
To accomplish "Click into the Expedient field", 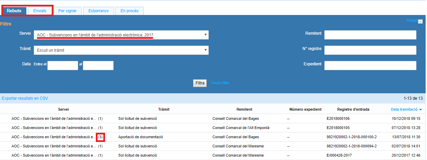I will coord(370,65).
